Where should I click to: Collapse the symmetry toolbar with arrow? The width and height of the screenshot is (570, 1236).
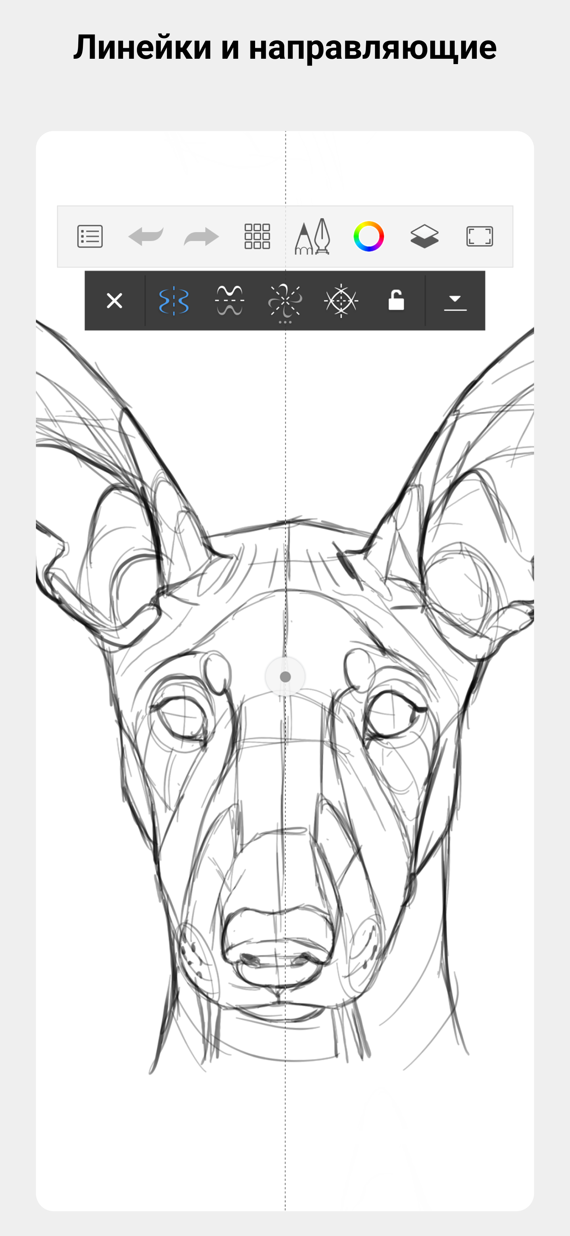point(455,303)
